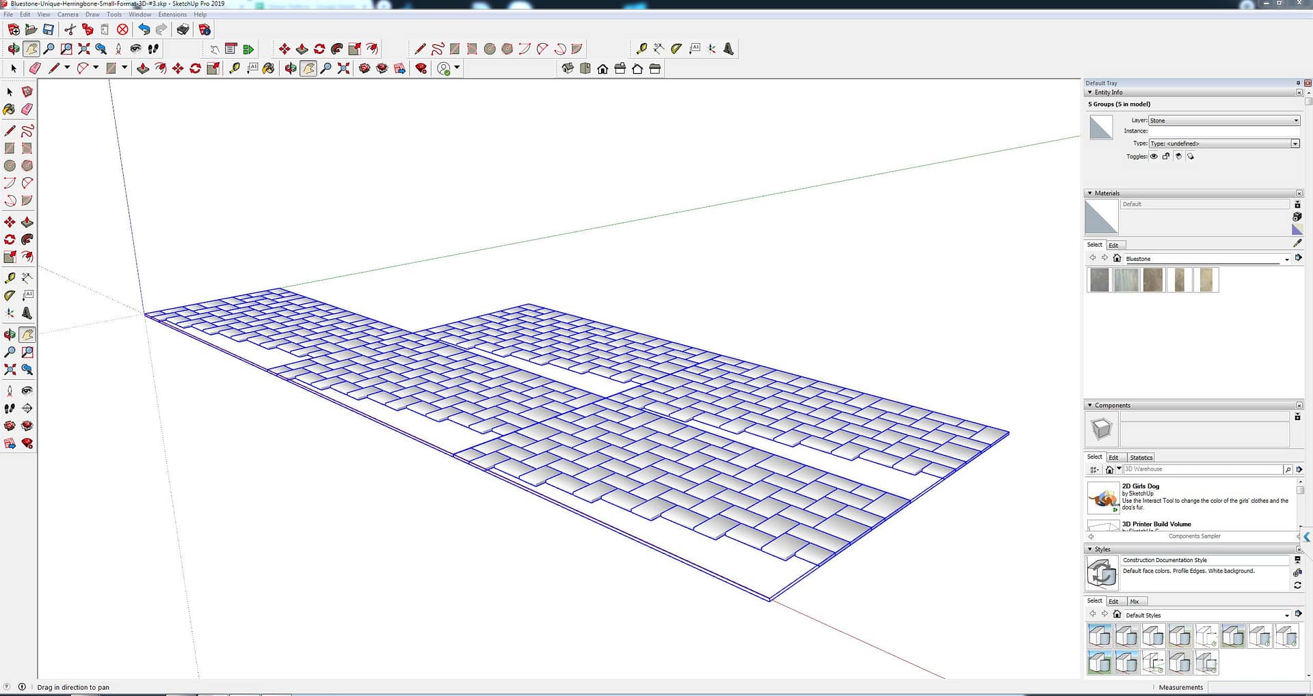Click the eyedropper Sample Paint icon in Materials
Viewport: 1313px width, 696px height.
pos(1297,243)
